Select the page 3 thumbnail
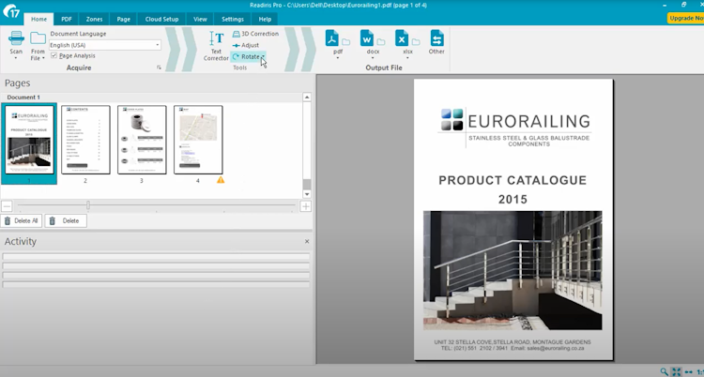The image size is (704, 377). (x=142, y=140)
